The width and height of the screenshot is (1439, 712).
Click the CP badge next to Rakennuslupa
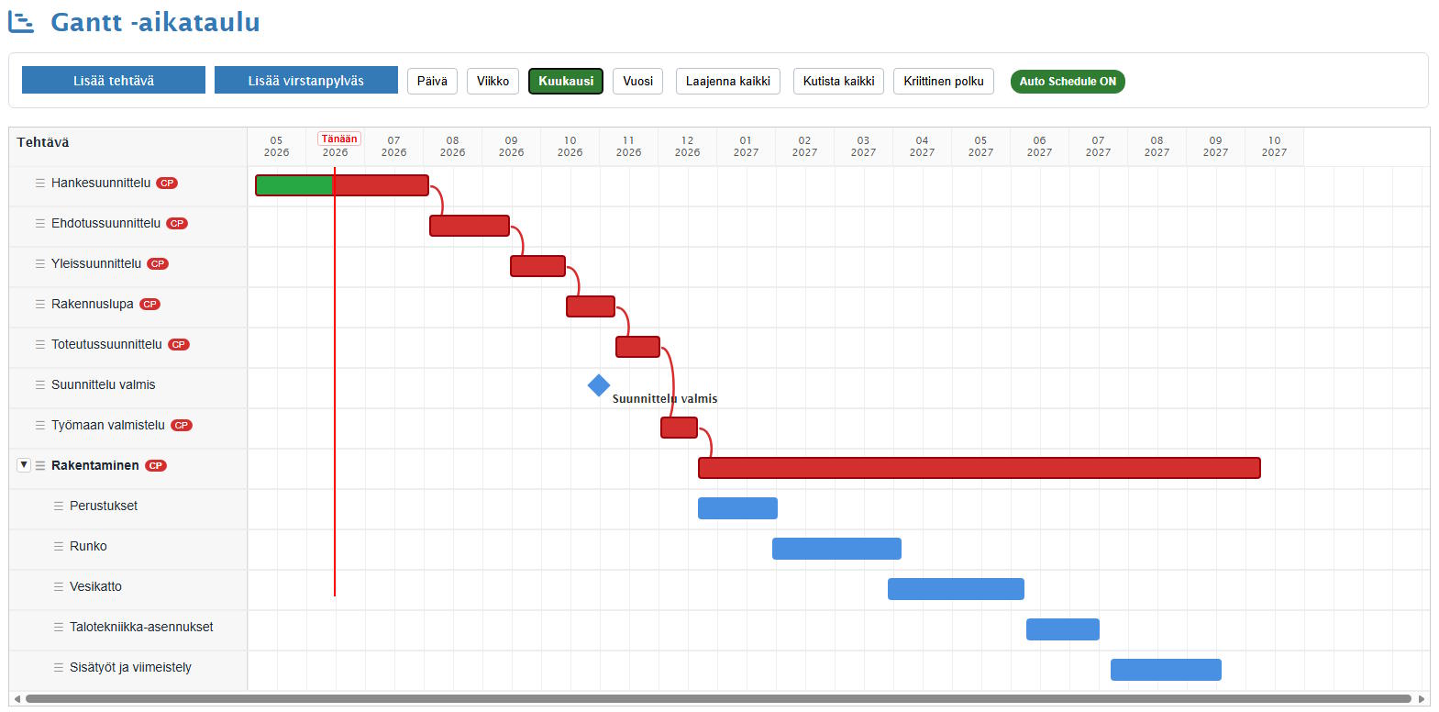point(149,304)
